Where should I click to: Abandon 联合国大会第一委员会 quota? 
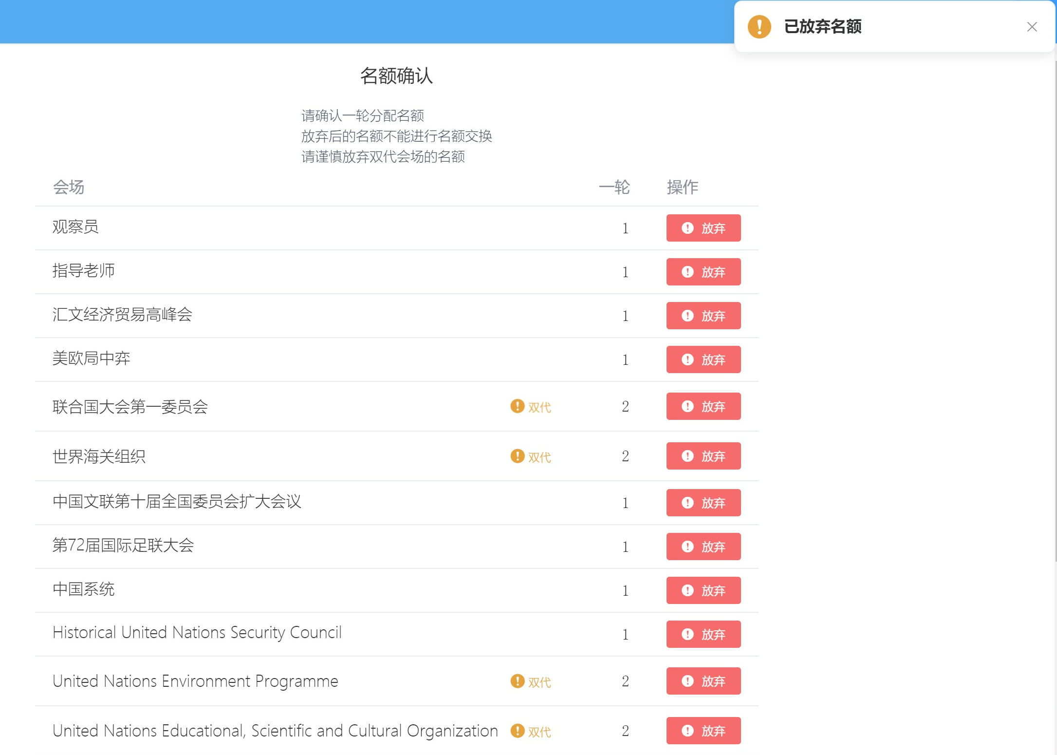pos(703,406)
